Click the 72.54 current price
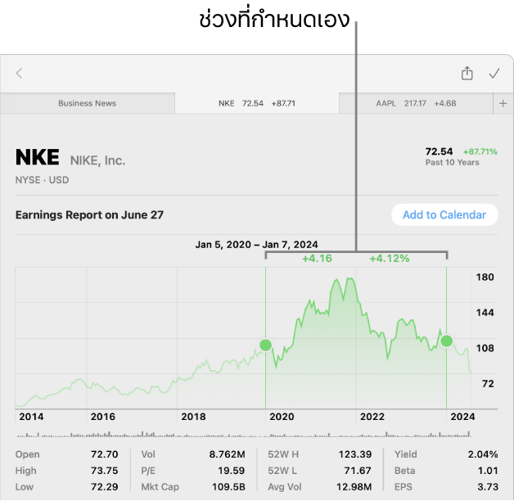 [x=439, y=151]
